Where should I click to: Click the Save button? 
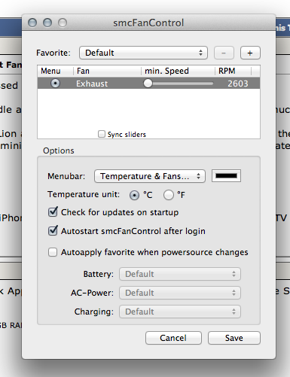coord(234,338)
